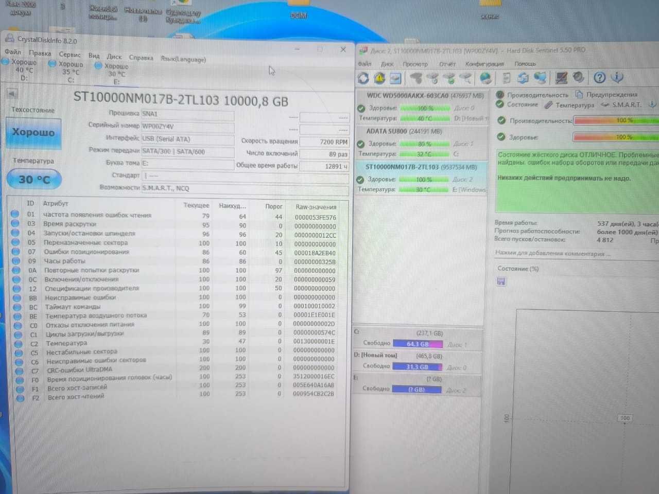Click the two blue arrows toolbar icon
659x494 pixels.
pos(523,78)
